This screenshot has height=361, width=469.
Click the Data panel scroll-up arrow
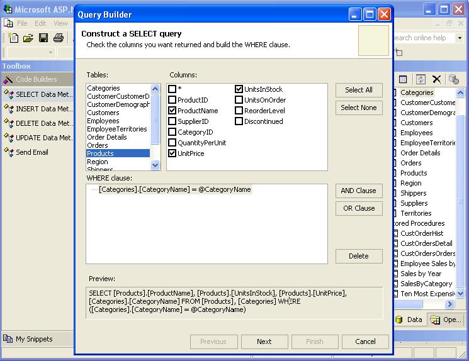click(x=460, y=92)
